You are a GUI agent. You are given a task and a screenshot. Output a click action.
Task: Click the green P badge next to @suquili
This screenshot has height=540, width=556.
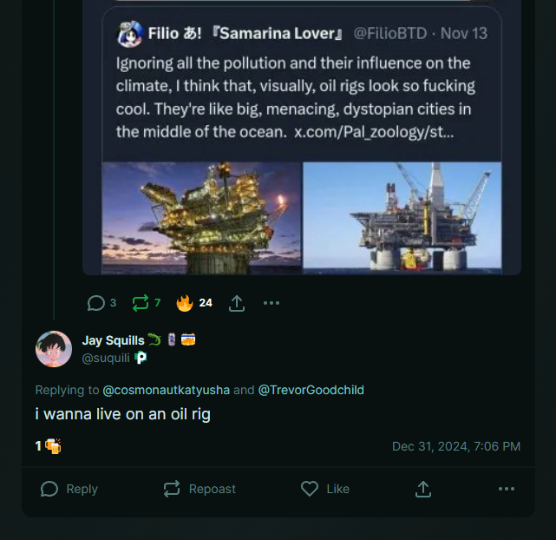tap(141, 358)
